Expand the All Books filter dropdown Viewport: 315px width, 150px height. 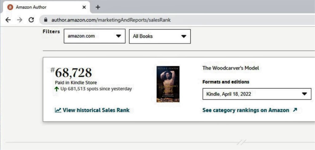pos(160,36)
